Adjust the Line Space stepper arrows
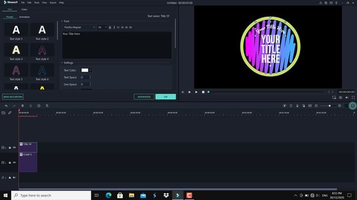Viewport: 357px width, 200px height. coord(90,84)
